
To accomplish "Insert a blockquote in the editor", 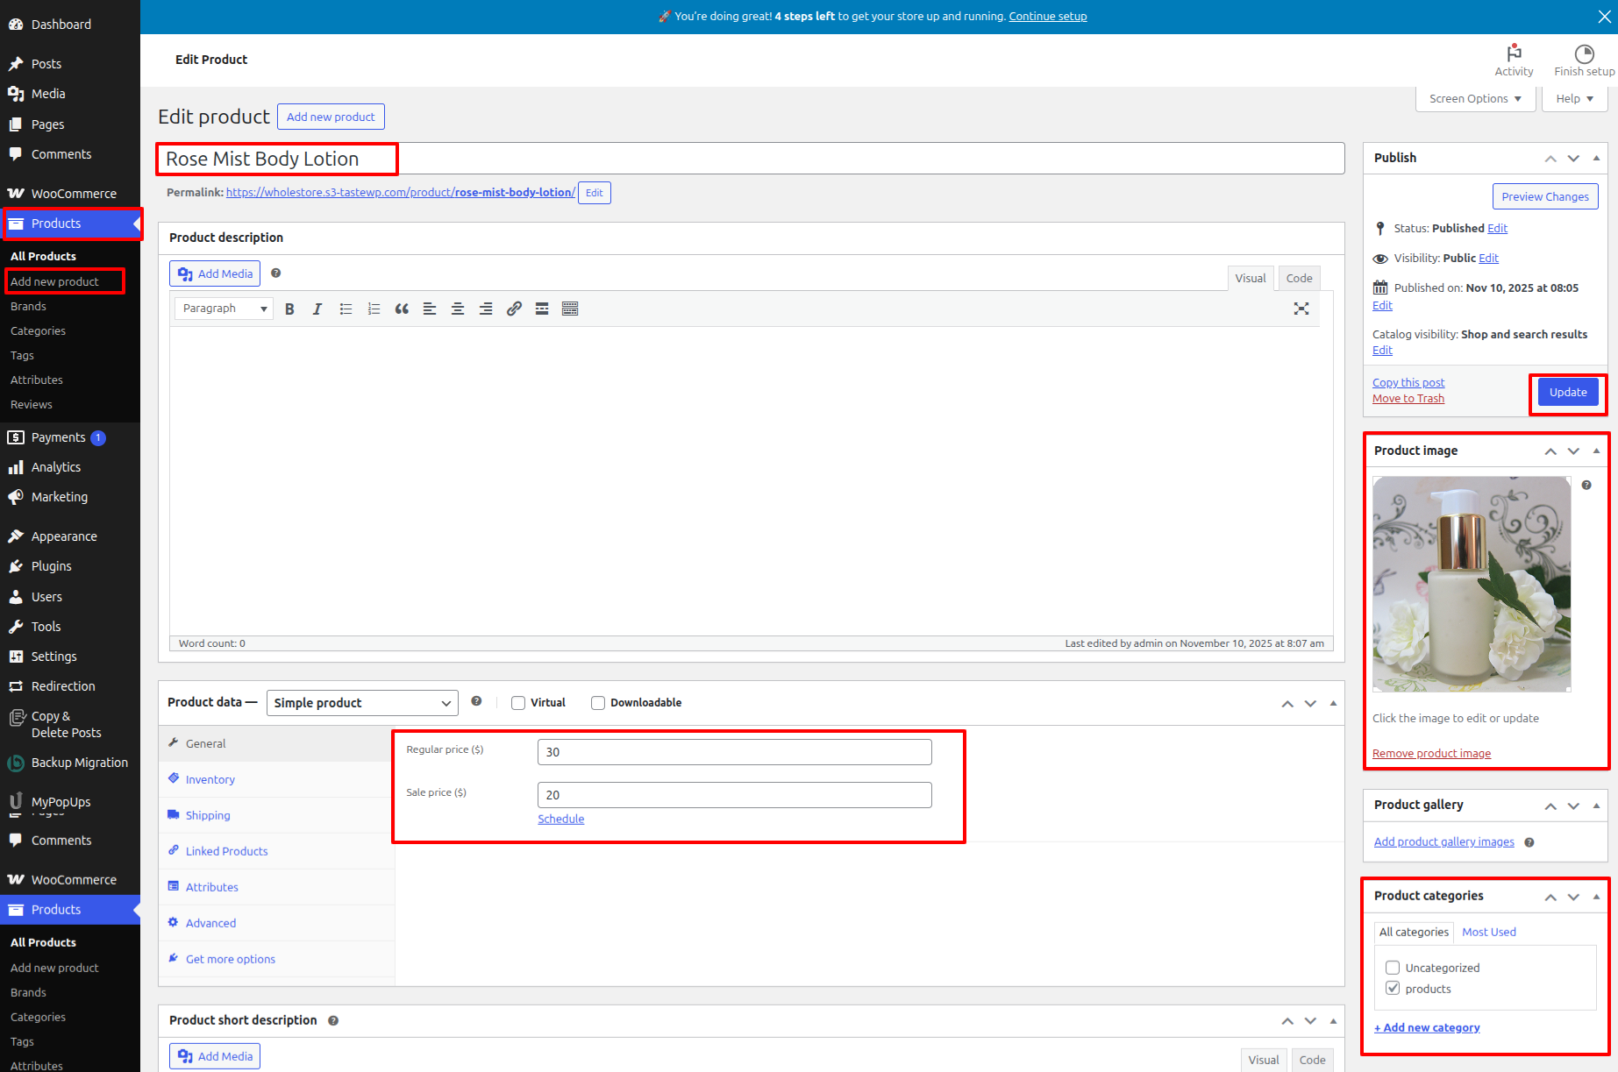I will point(402,309).
